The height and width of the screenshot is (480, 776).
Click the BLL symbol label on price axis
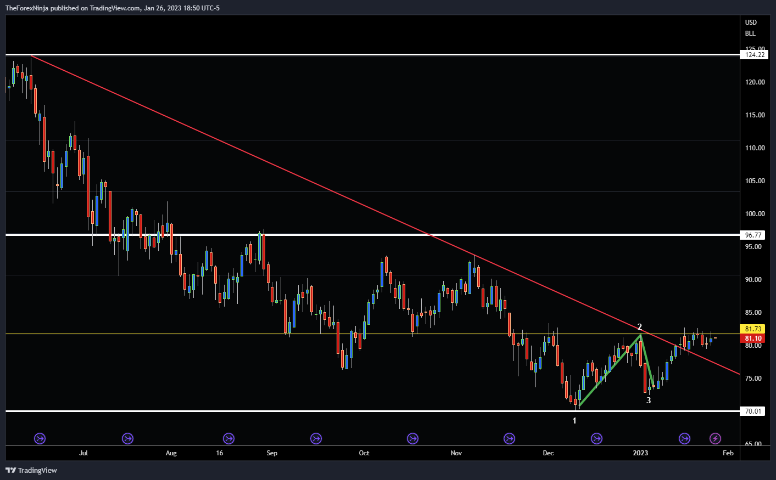pos(750,33)
